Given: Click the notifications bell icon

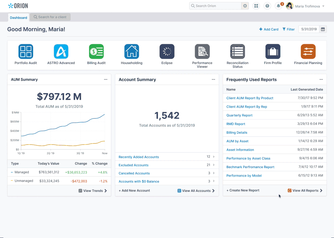Looking at the screenshot, I should (x=278, y=6).
